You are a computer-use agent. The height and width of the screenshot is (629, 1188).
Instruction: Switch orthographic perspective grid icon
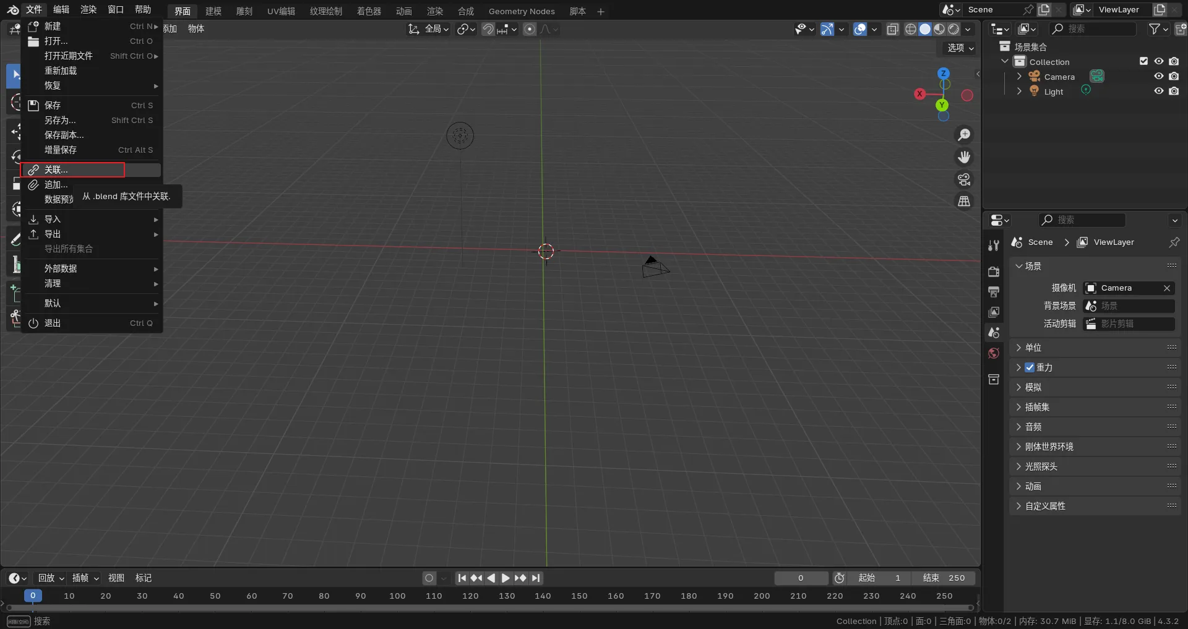[964, 202]
